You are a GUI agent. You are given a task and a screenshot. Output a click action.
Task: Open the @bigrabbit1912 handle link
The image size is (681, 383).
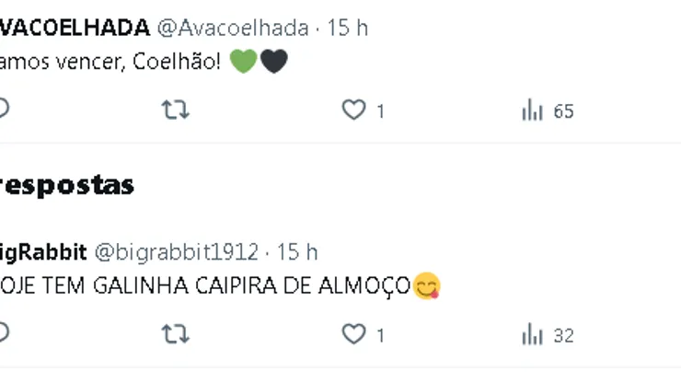coord(177,252)
